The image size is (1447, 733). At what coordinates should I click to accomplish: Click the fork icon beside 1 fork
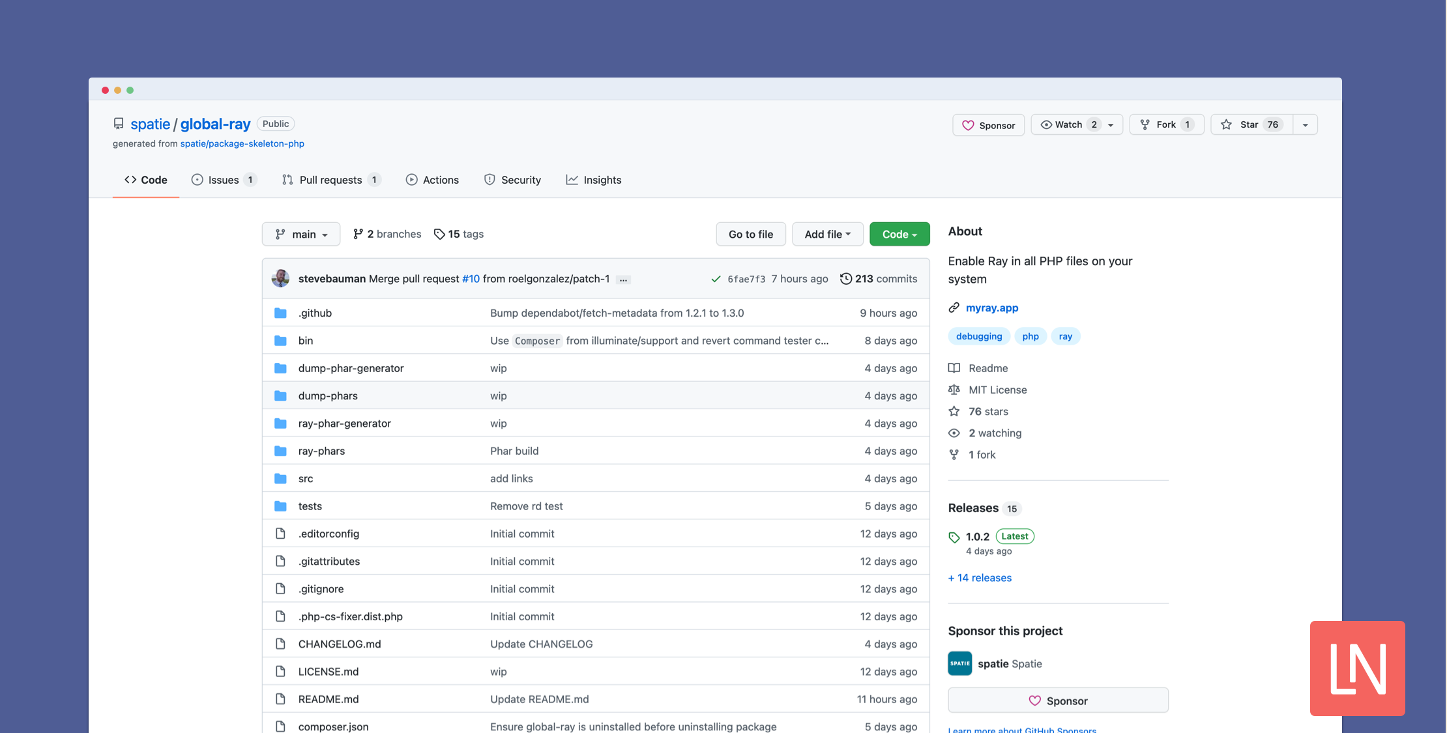pyautogui.click(x=954, y=455)
